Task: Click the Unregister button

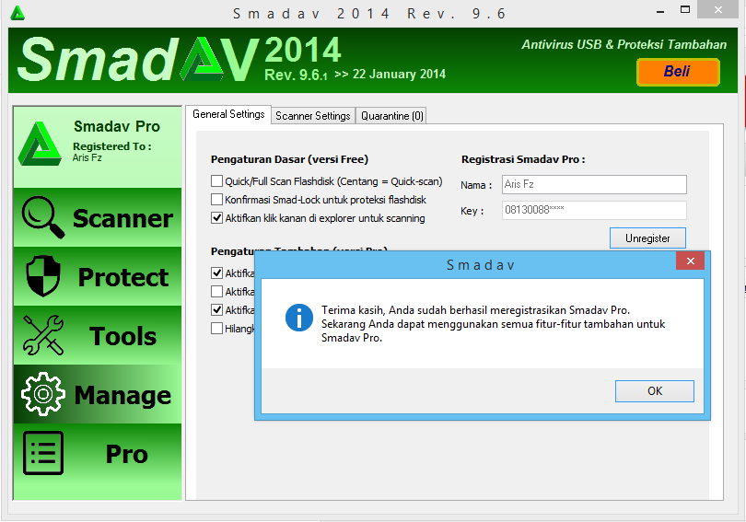Action: click(x=647, y=238)
